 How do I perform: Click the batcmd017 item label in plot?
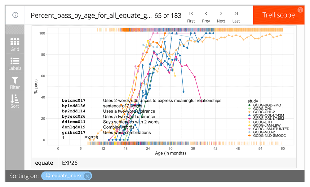(x=73, y=101)
